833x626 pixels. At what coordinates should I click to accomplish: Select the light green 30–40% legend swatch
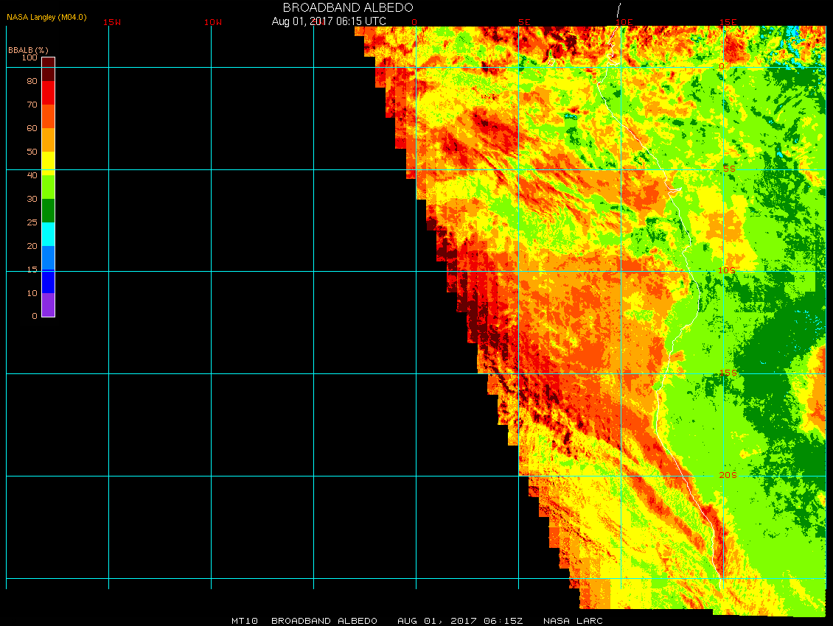48,187
